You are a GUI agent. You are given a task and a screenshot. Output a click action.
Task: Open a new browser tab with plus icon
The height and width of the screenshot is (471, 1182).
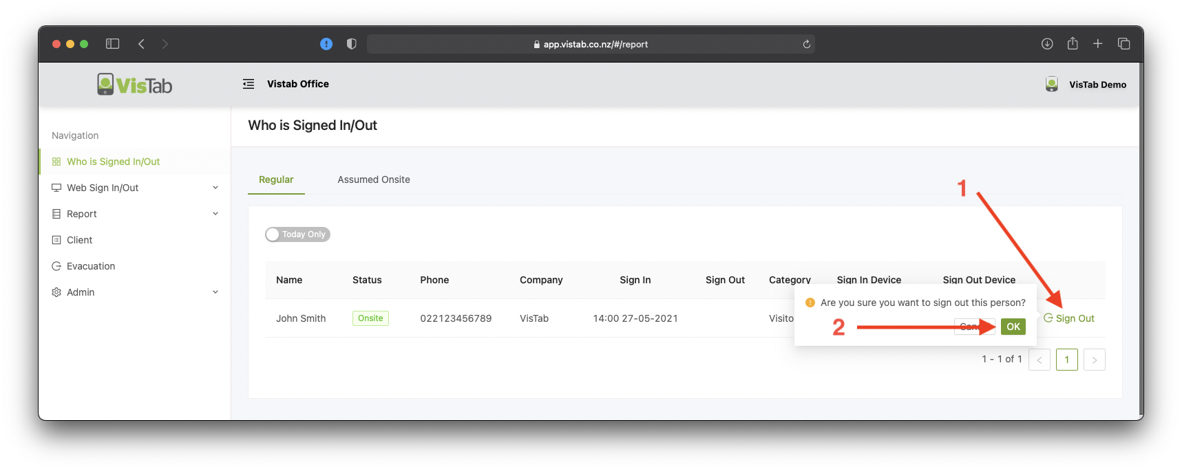point(1098,44)
